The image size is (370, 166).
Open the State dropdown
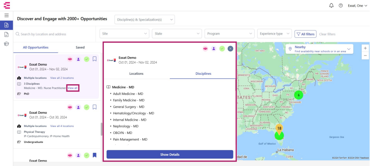click(x=177, y=34)
